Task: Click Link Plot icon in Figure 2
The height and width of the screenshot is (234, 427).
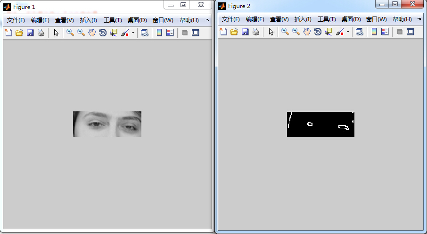Action: click(x=360, y=32)
